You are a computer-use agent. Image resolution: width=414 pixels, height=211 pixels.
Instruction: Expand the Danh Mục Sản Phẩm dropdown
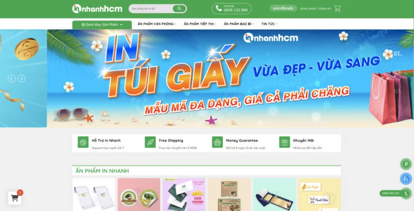click(x=102, y=25)
